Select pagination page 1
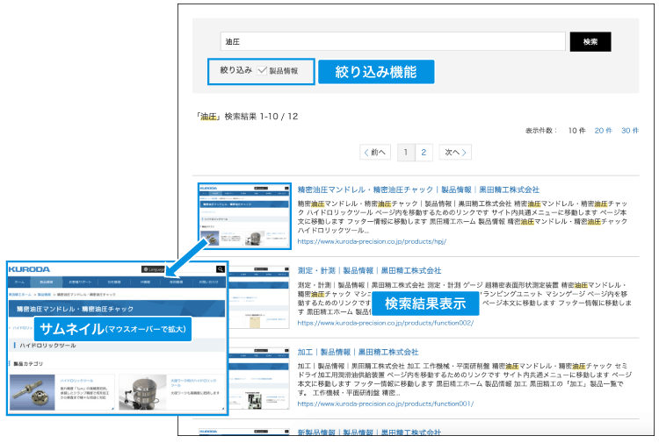659x443 pixels. point(406,152)
